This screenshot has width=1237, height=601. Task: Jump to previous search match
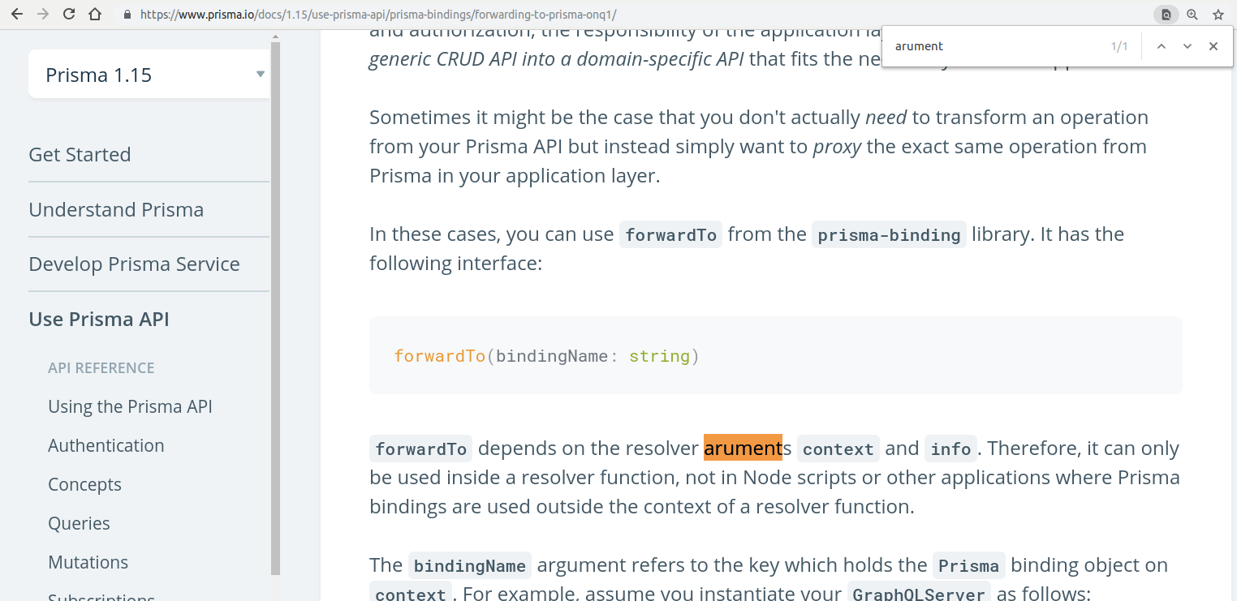pyautogui.click(x=1162, y=46)
